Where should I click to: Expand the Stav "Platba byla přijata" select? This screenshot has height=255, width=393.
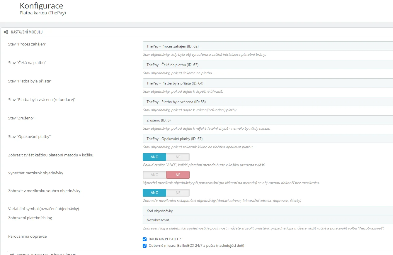pyautogui.click(x=267, y=83)
